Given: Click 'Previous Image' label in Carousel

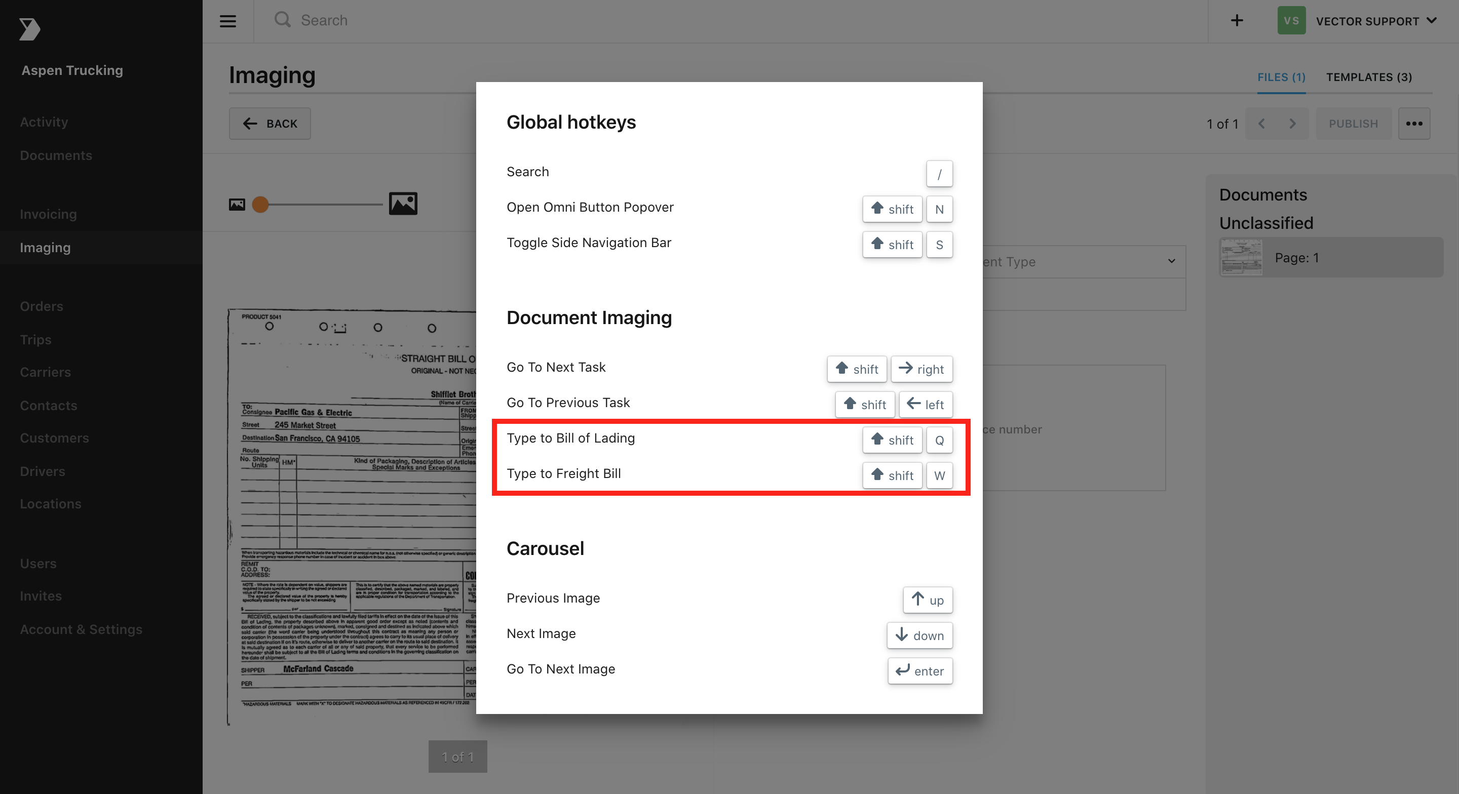Looking at the screenshot, I should [553, 598].
